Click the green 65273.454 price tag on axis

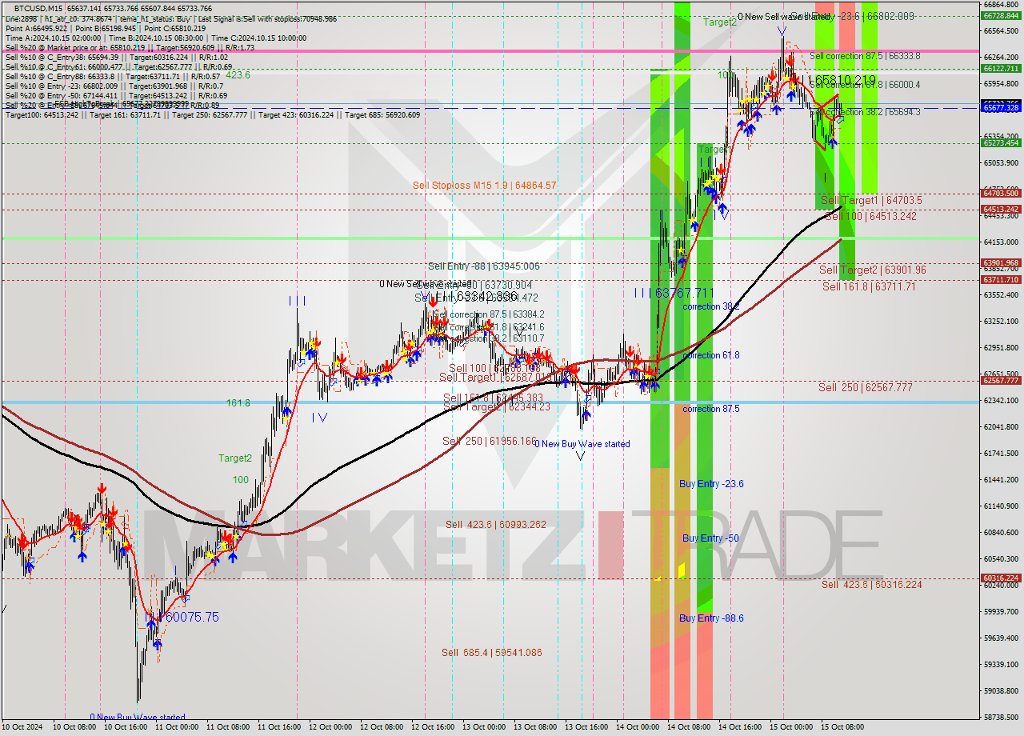click(x=1001, y=143)
